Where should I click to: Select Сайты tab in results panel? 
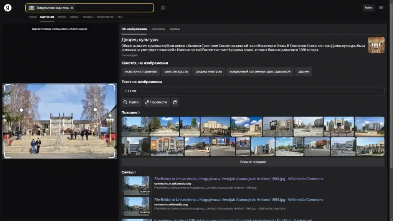pos(175,29)
